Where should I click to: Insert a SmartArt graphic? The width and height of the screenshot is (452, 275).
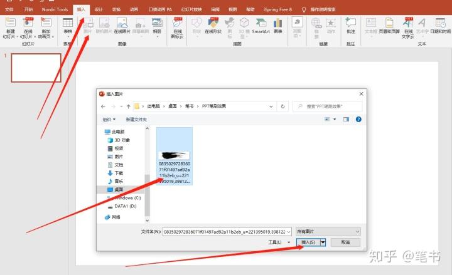tap(261, 26)
